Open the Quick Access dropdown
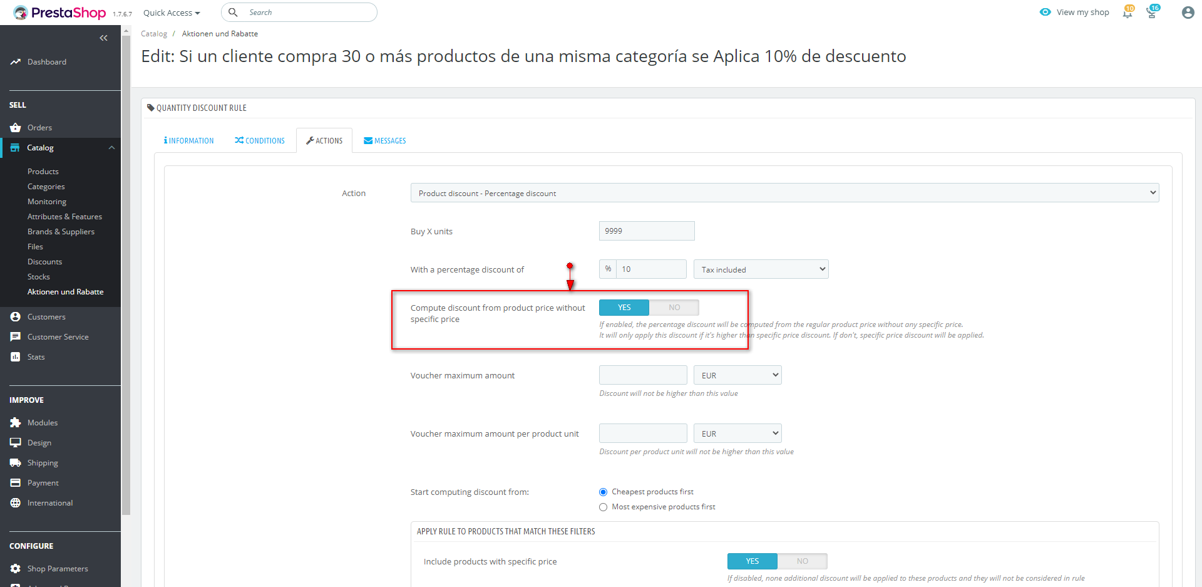The width and height of the screenshot is (1202, 587). [172, 13]
